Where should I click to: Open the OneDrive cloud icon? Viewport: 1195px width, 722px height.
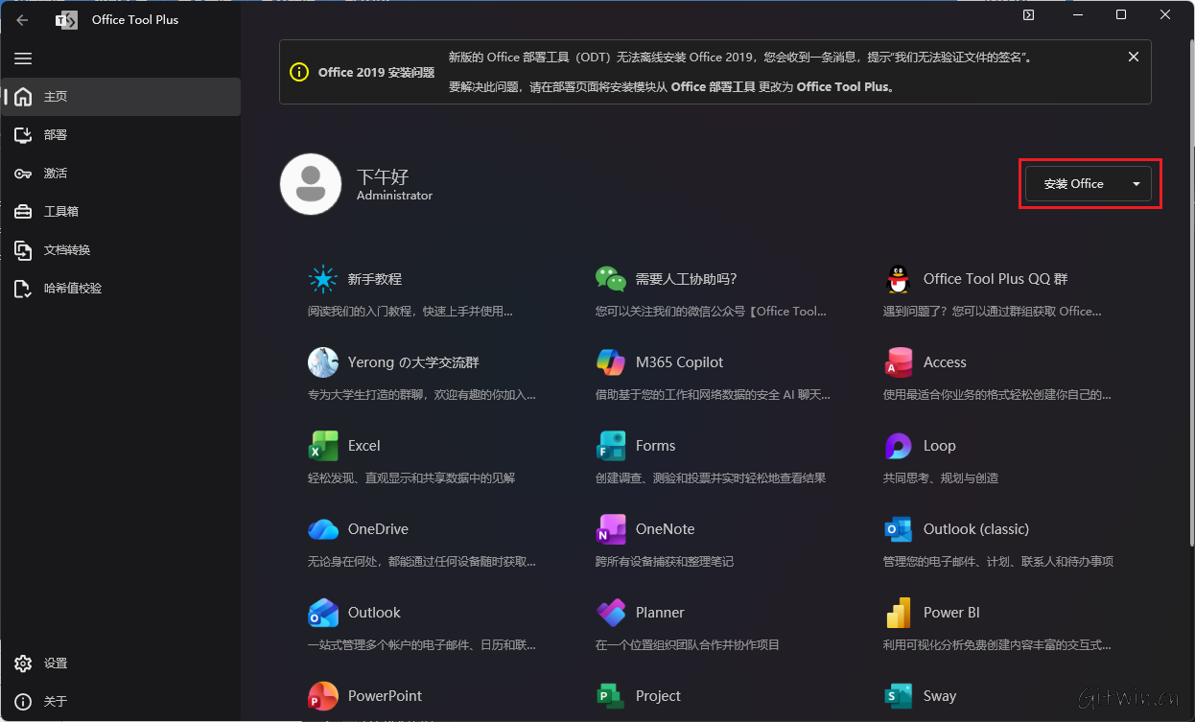click(323, 529)
